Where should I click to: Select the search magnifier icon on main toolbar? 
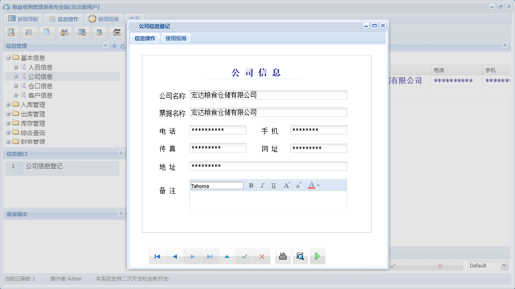coord(11,32)
